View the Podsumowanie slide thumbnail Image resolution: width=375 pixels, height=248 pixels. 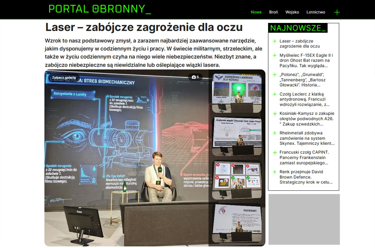[x=237, y=224]
